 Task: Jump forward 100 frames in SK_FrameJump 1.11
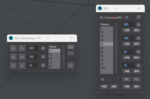pyautogui.click(x=22, y=57)
